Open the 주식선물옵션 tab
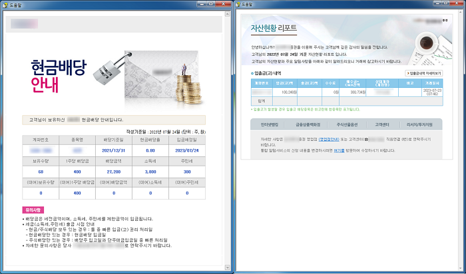Viewport: 466px width, 274px height. coord(347,125)
